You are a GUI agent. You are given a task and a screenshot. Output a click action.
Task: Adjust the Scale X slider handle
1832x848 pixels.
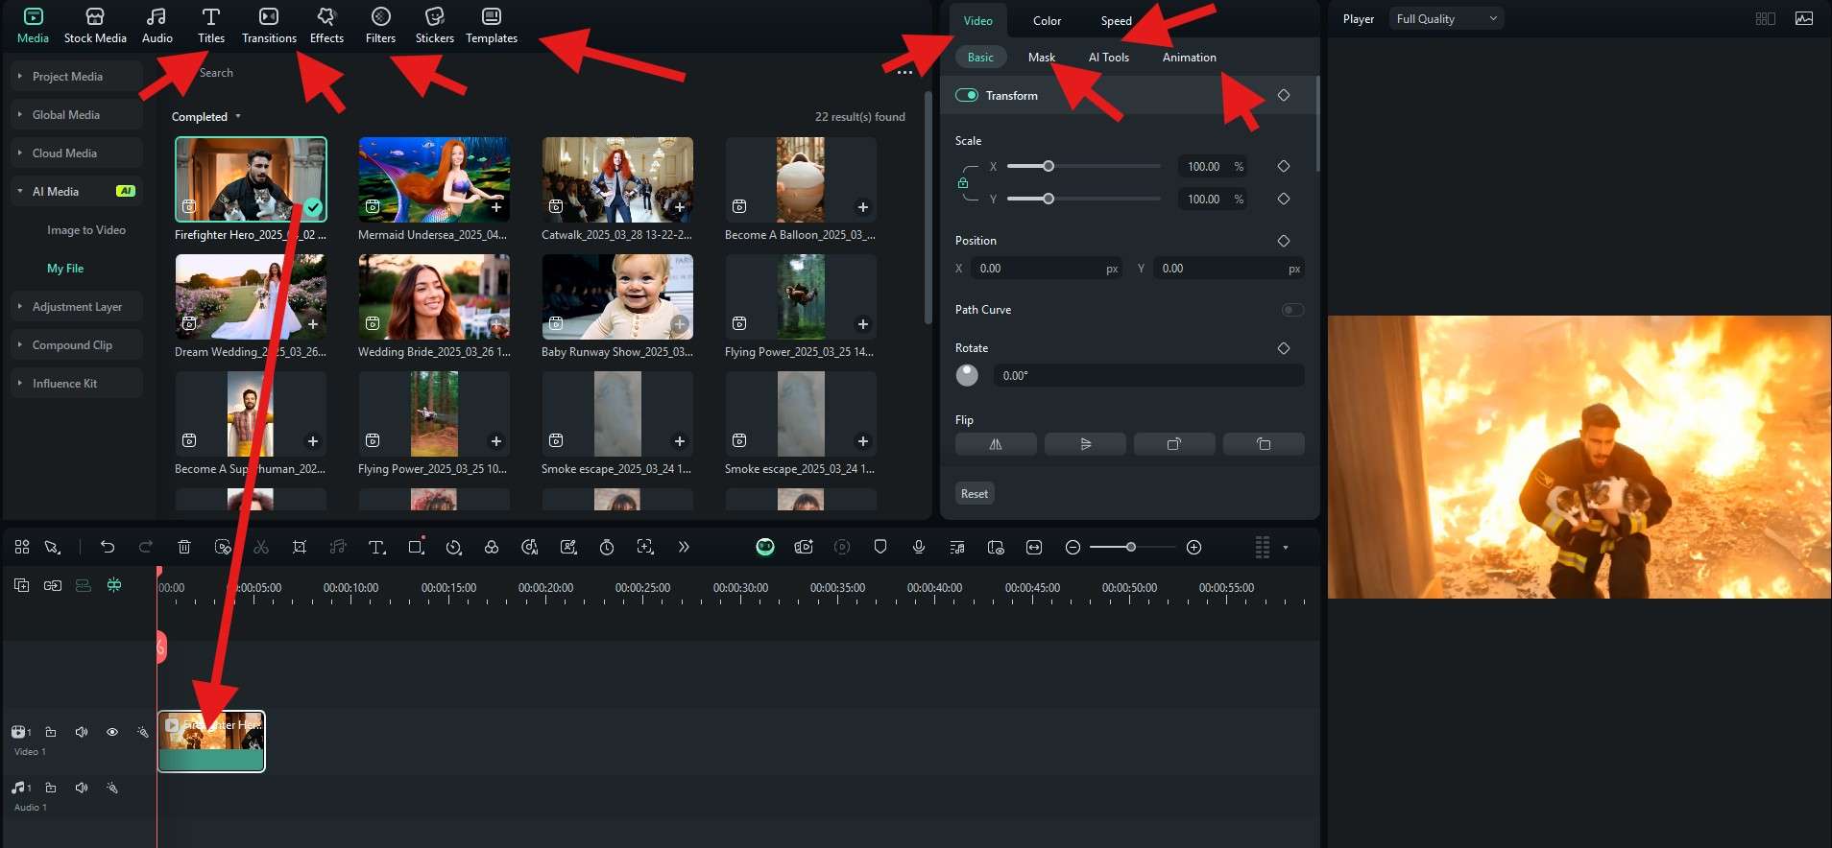point(1049,166)
